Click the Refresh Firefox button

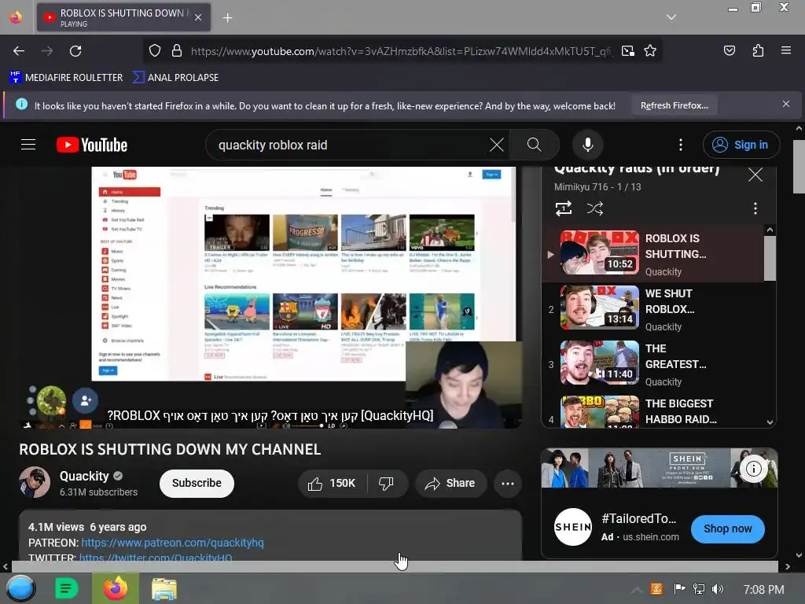674,106
